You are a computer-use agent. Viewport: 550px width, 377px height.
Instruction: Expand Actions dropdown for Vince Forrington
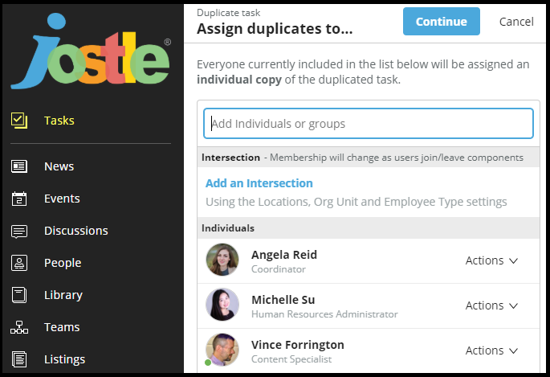(x=491, y=350)
